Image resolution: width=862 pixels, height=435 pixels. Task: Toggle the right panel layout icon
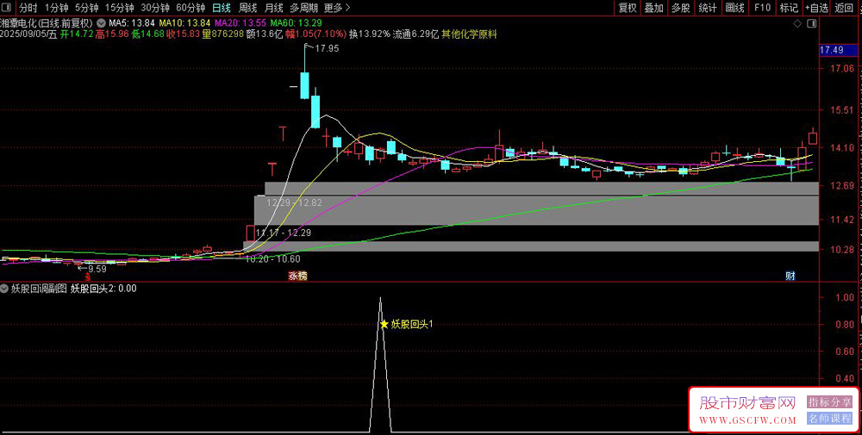[811, 23]
